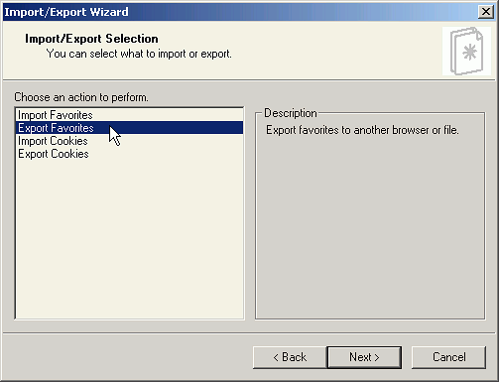Cancel the Import/Export Wizard
This screenshot has height=382, width=499.
448,357
